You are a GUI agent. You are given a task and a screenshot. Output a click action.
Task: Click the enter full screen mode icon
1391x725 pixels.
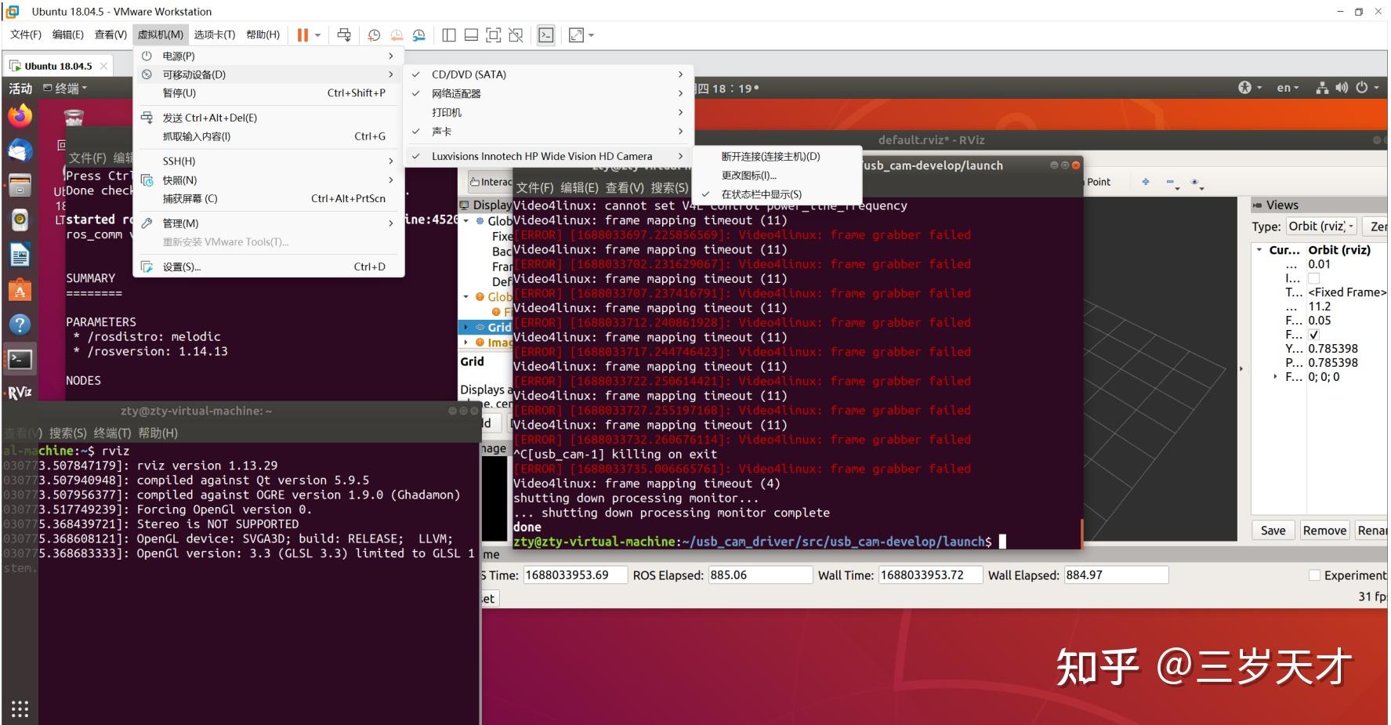494,35
